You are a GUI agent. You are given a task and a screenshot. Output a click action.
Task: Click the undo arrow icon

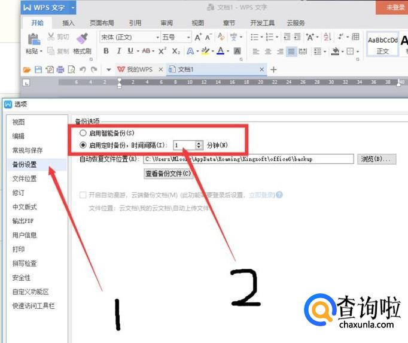(x=83, y=69)
